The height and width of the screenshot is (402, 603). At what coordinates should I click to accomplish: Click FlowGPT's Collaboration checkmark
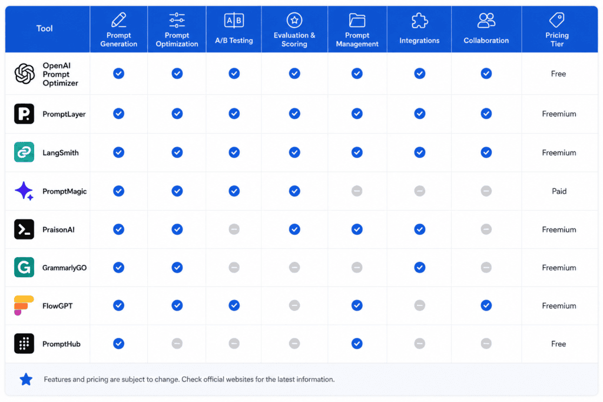pos(486,305)
